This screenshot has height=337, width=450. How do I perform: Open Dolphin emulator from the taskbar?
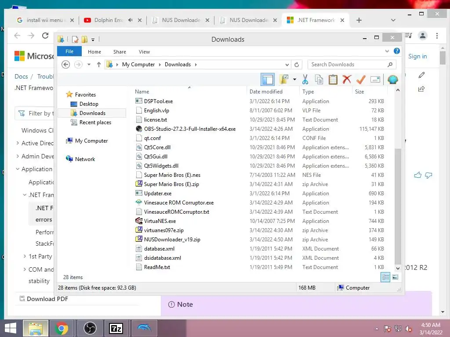click(x=144, y=328)
